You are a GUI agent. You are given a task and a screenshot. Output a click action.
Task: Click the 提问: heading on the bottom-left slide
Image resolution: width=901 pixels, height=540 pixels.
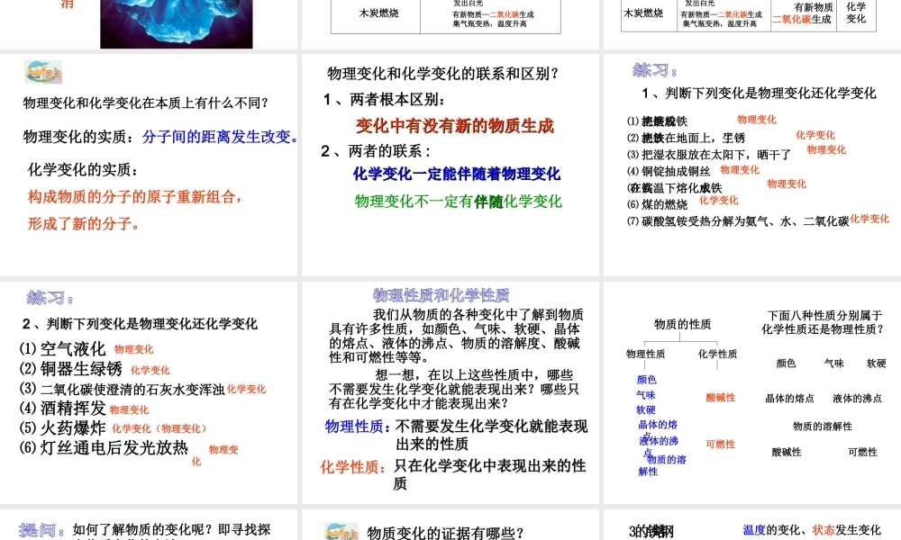click(x=41, y=530)
